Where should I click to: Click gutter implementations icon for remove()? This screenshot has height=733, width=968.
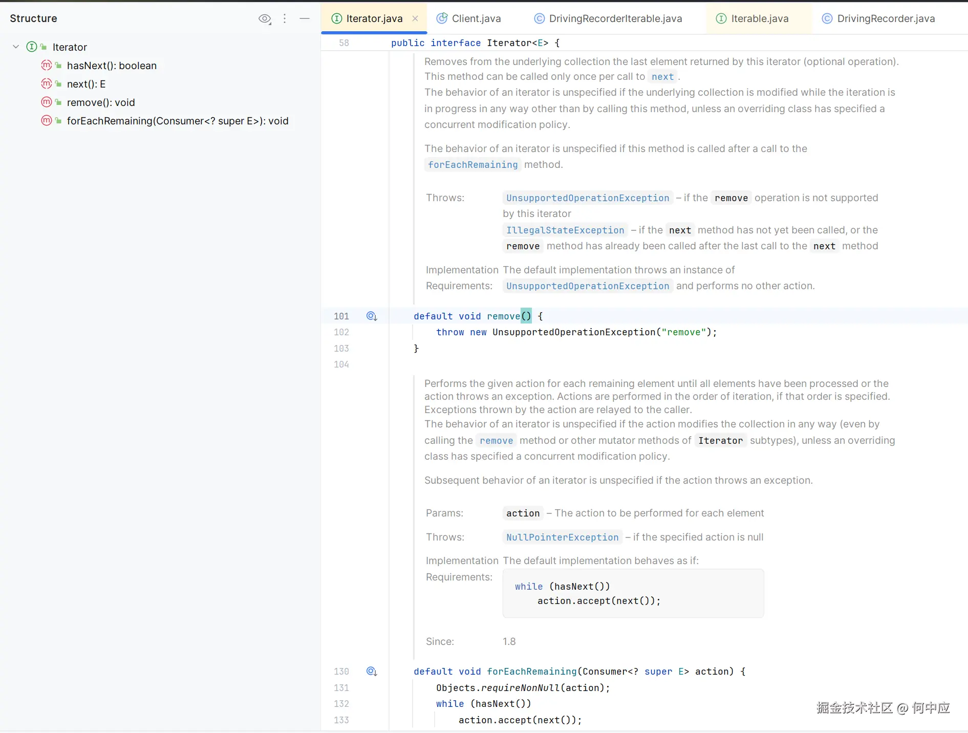(x=372, y=316)
